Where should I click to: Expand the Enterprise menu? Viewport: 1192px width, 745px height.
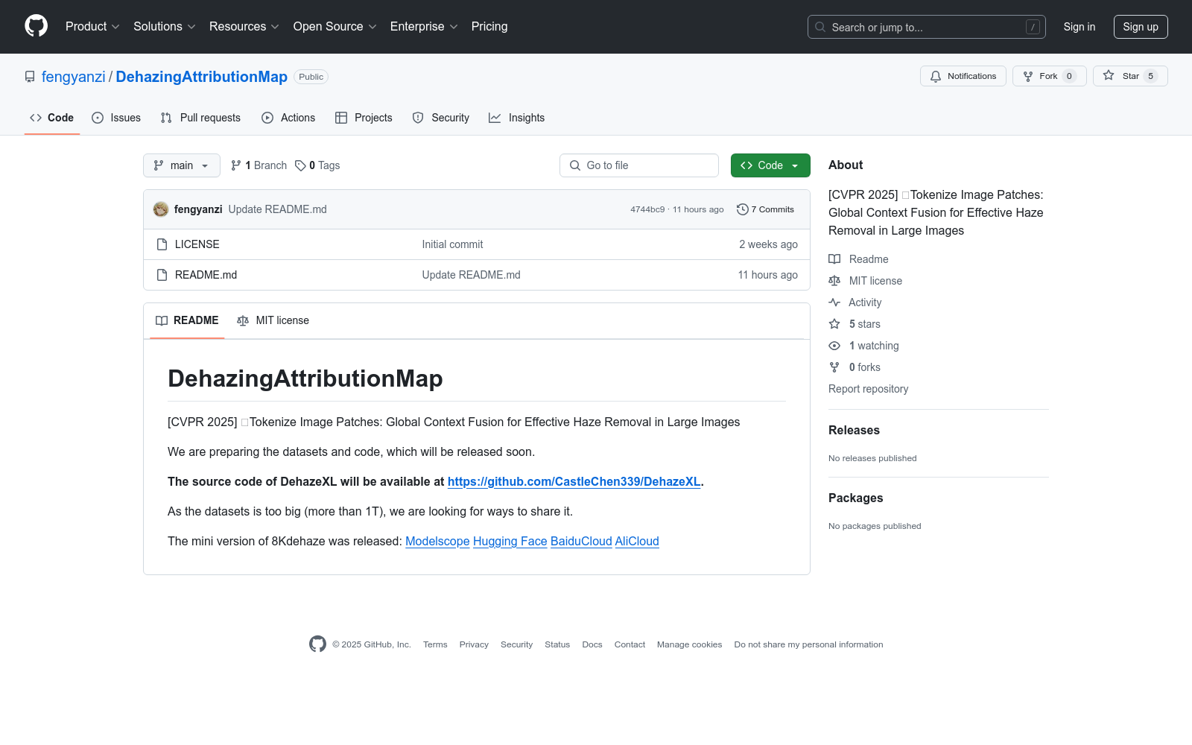point(424,27)
